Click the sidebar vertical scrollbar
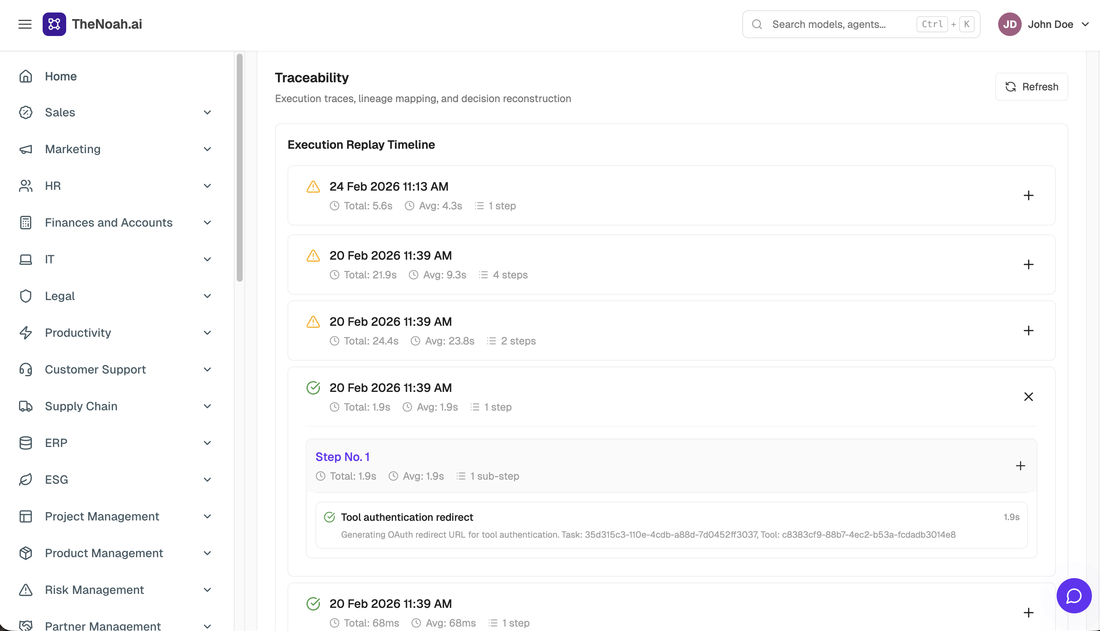The image size is (1100, 631). point(239,167)
